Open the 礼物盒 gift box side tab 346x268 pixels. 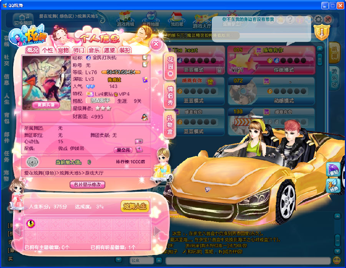pos(170,125)
